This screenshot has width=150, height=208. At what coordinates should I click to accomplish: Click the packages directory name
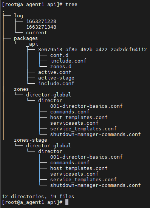(x=26, y=38)
